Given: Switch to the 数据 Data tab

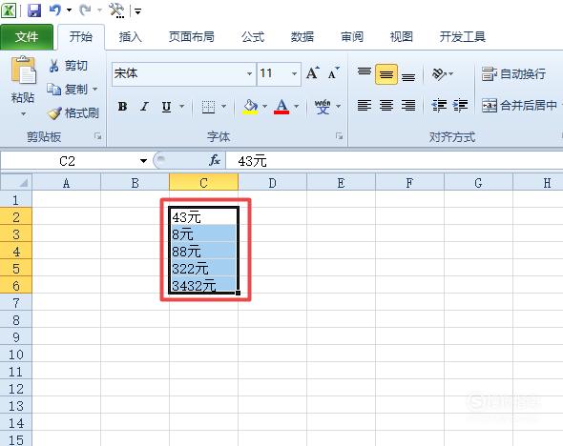Looking at the screenshot, I should tap(302, 36).
